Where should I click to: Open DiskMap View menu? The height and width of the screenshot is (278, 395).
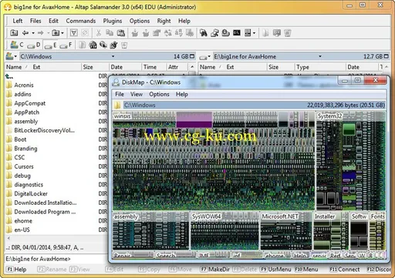point(137,94)
